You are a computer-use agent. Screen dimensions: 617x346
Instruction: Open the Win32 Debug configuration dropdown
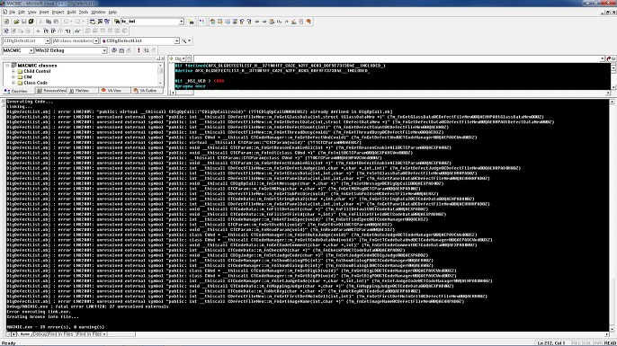[x=104, y=50]
